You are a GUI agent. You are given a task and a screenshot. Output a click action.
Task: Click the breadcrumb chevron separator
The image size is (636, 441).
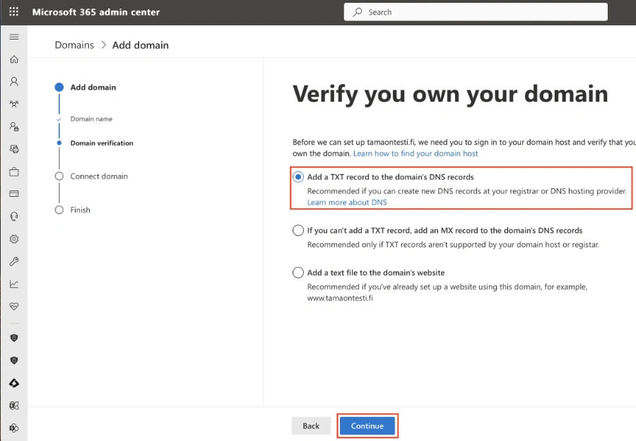pos(103,45)
